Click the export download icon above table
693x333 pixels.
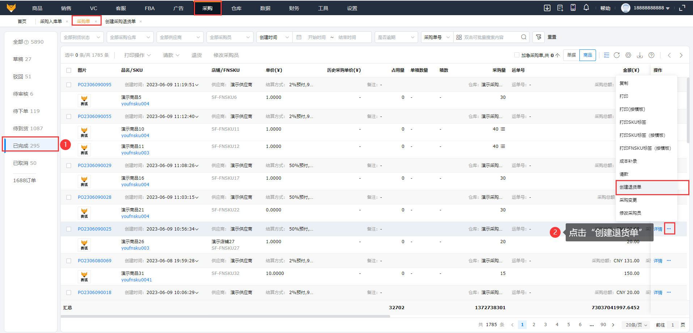click(x=640, y=55)
